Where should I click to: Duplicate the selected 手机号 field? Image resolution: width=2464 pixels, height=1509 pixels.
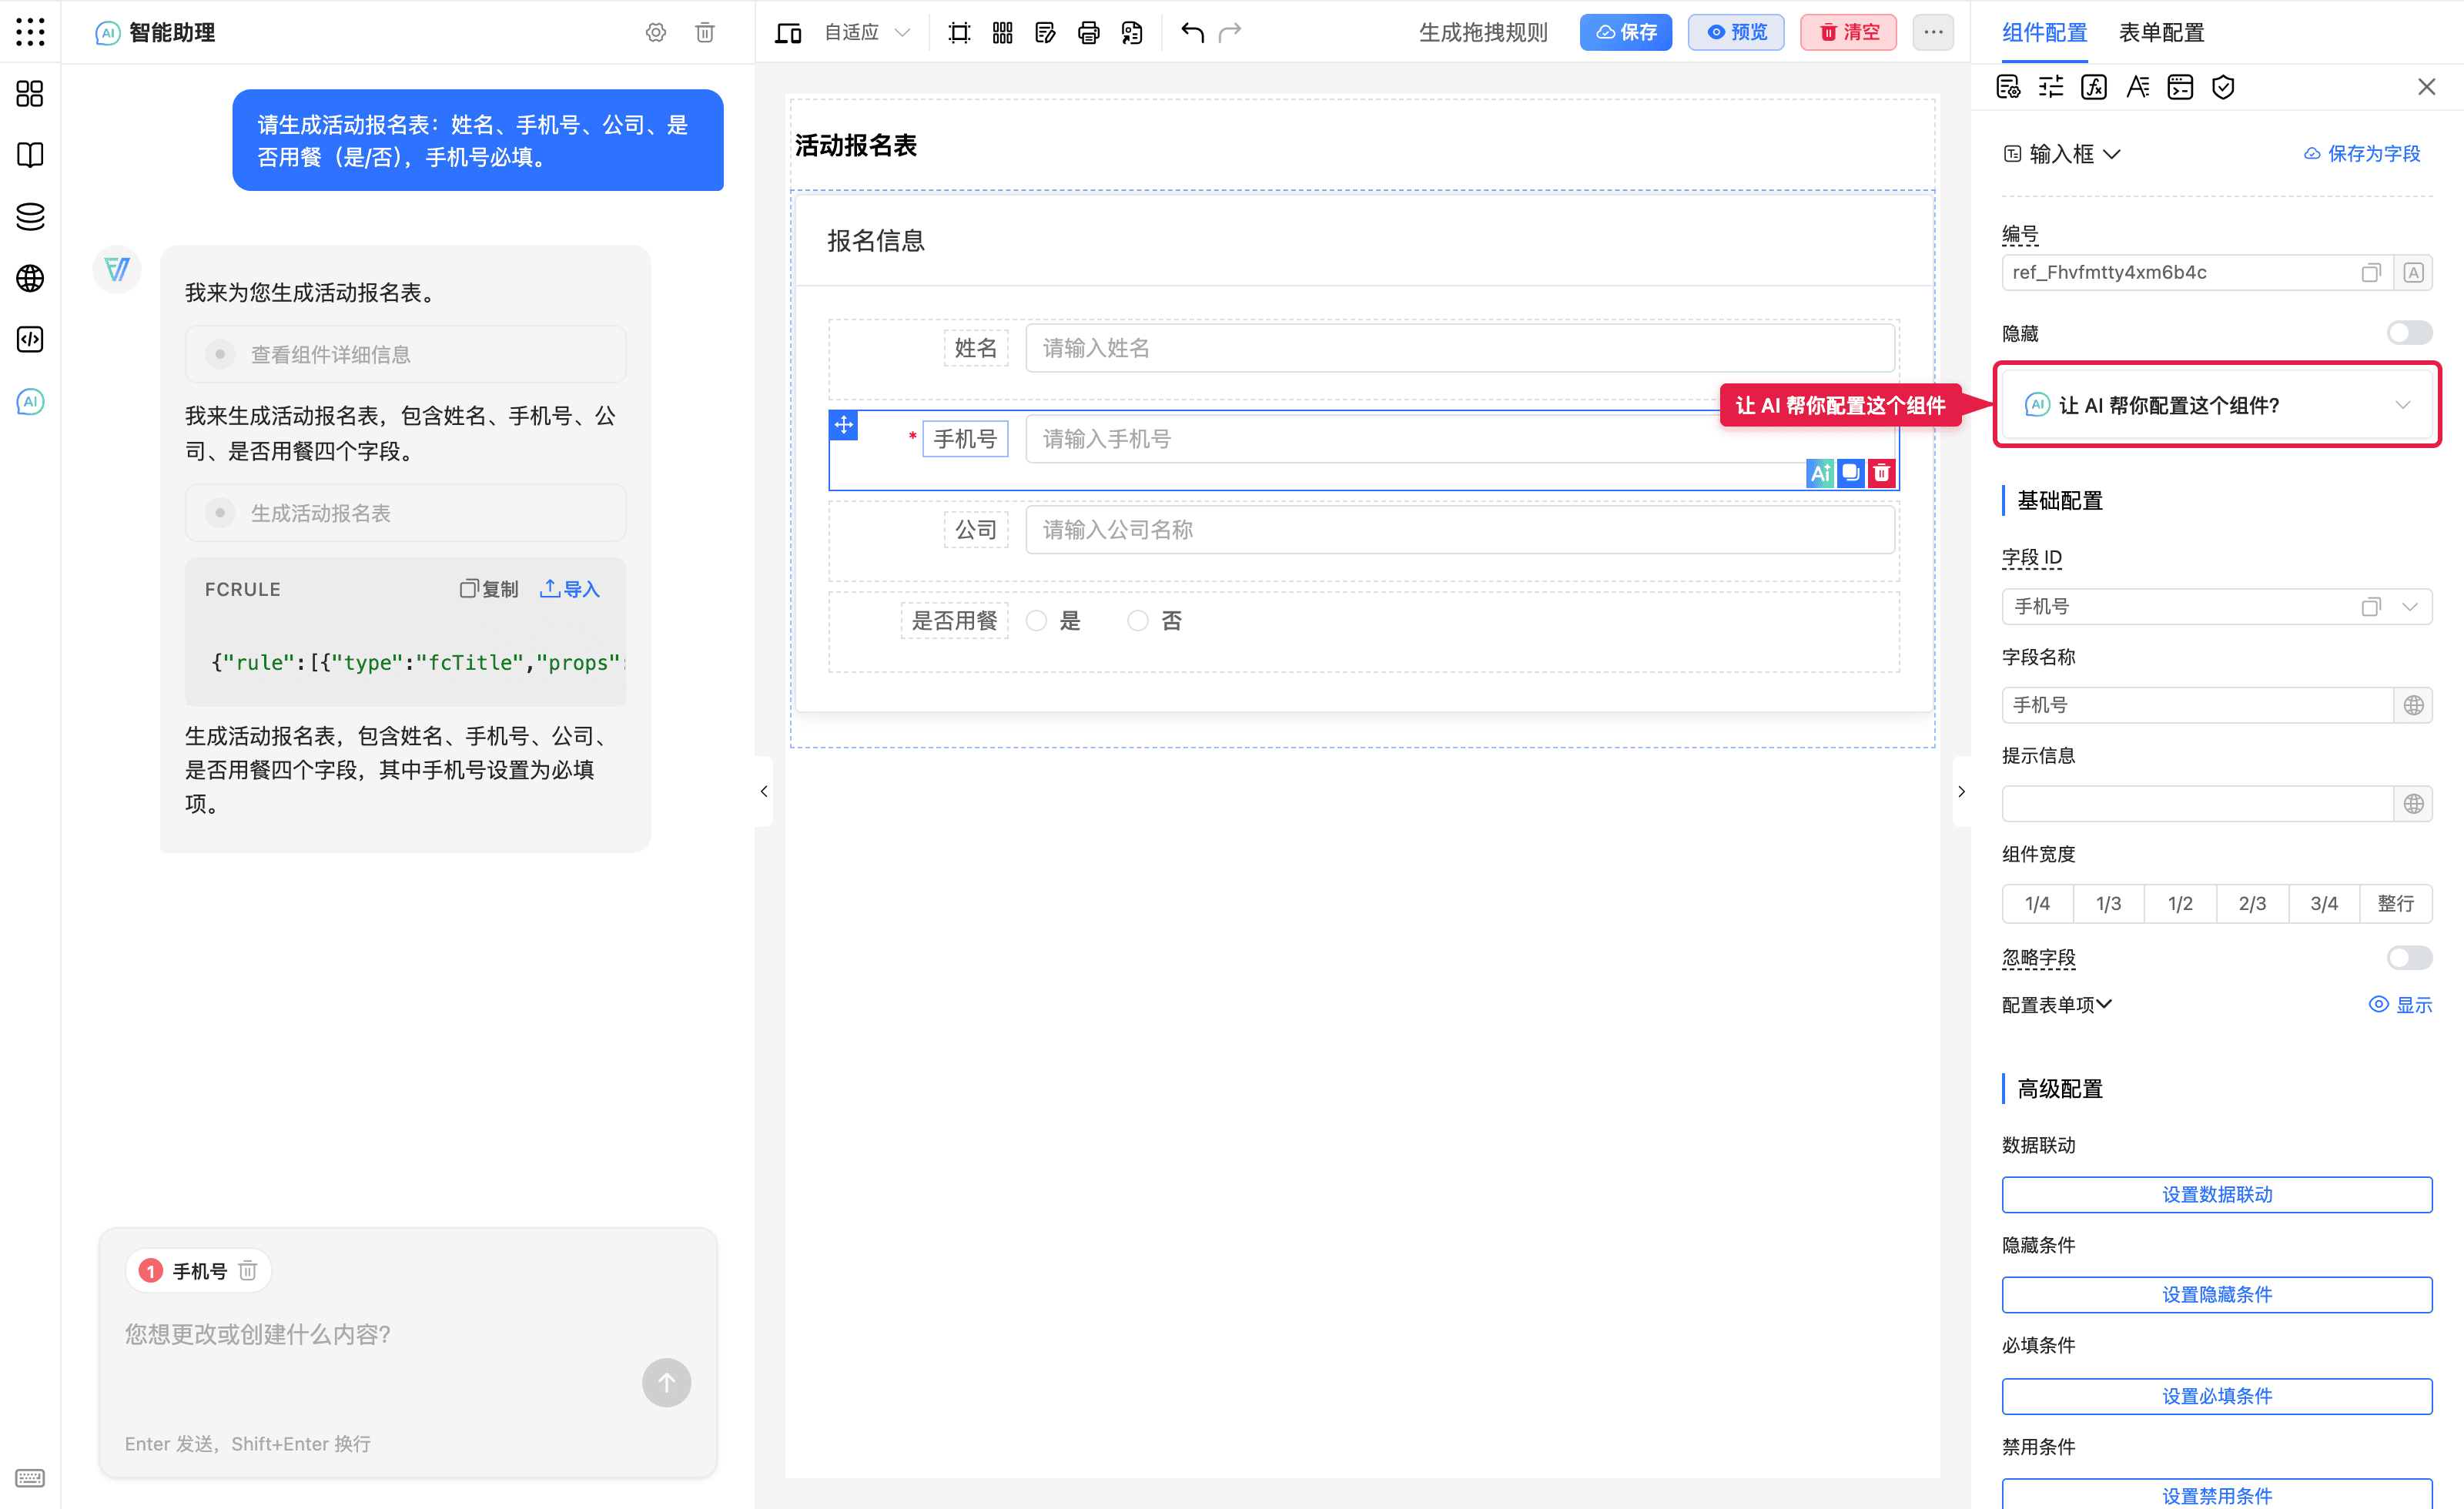click(x=1851, y=473)
